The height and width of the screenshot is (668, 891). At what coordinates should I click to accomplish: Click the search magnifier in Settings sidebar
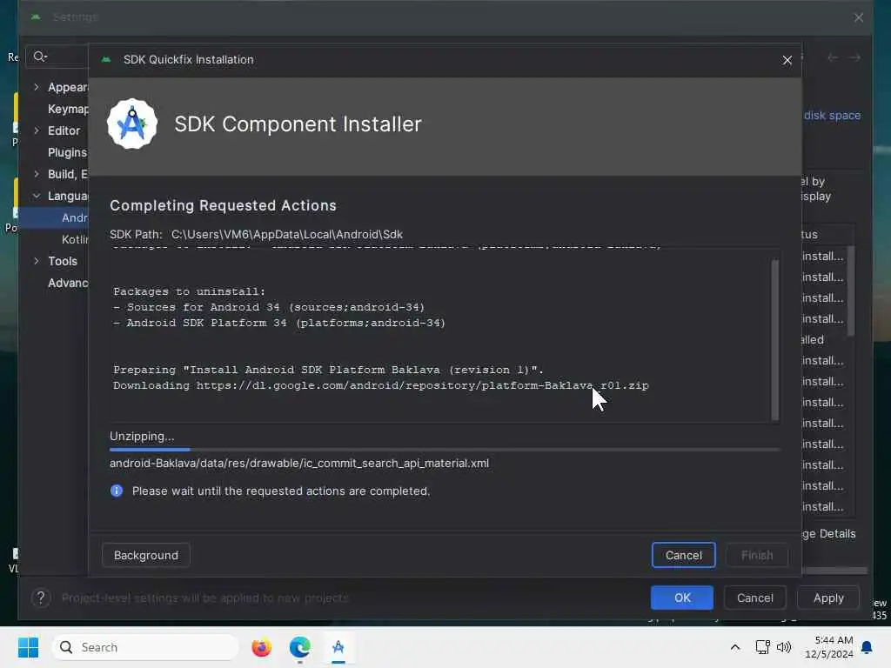click(40, 57)
